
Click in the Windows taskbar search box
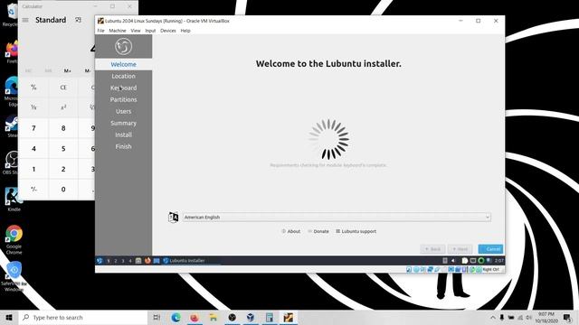pos(83,317)
